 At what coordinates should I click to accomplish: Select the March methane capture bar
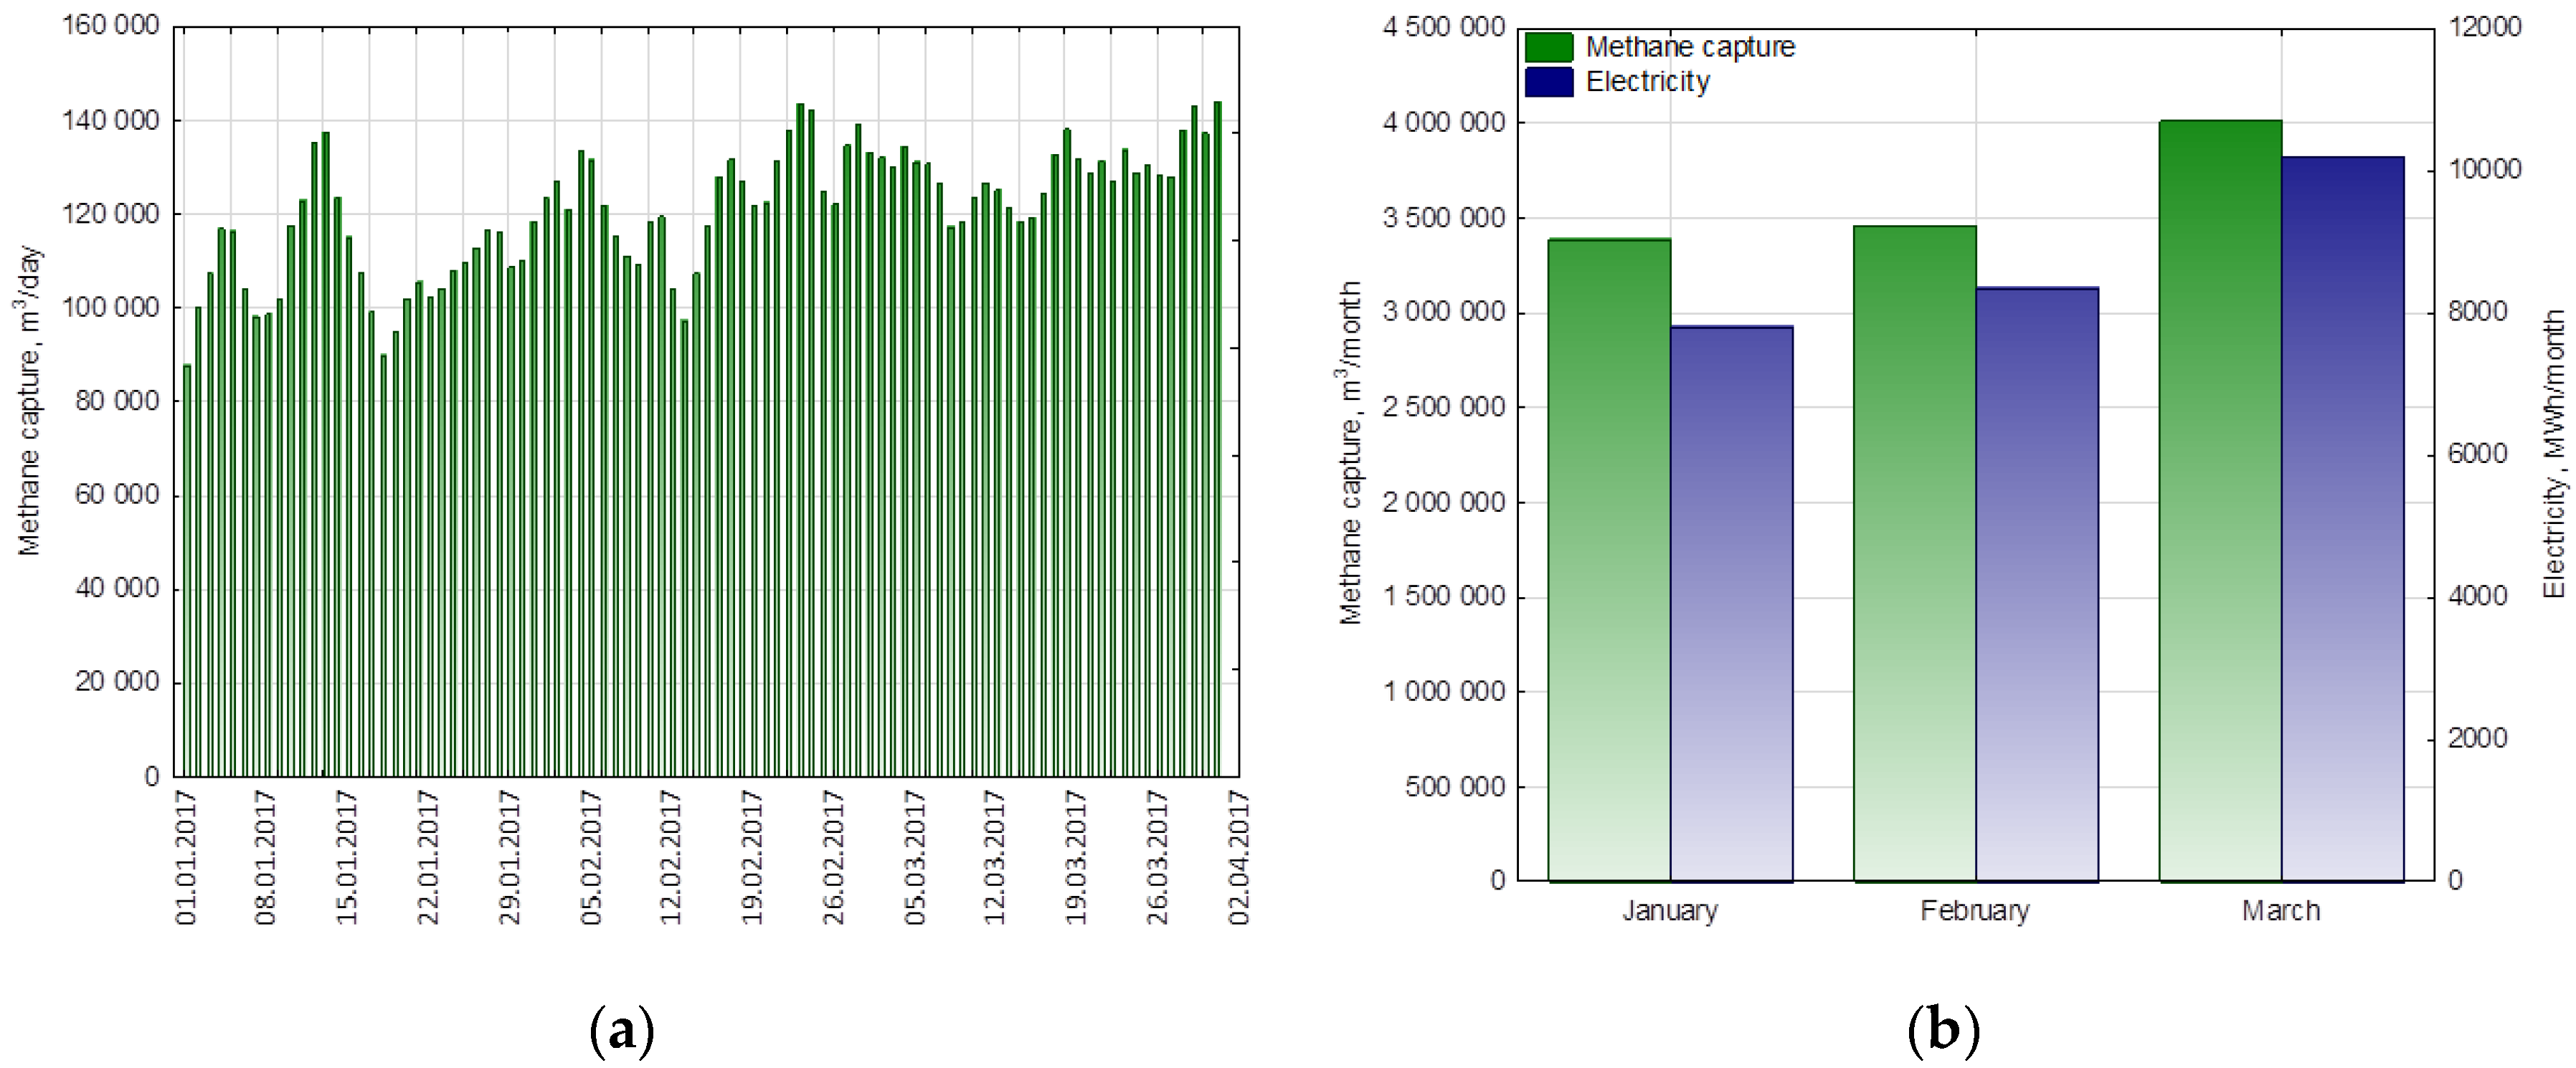coord(2220,500)
